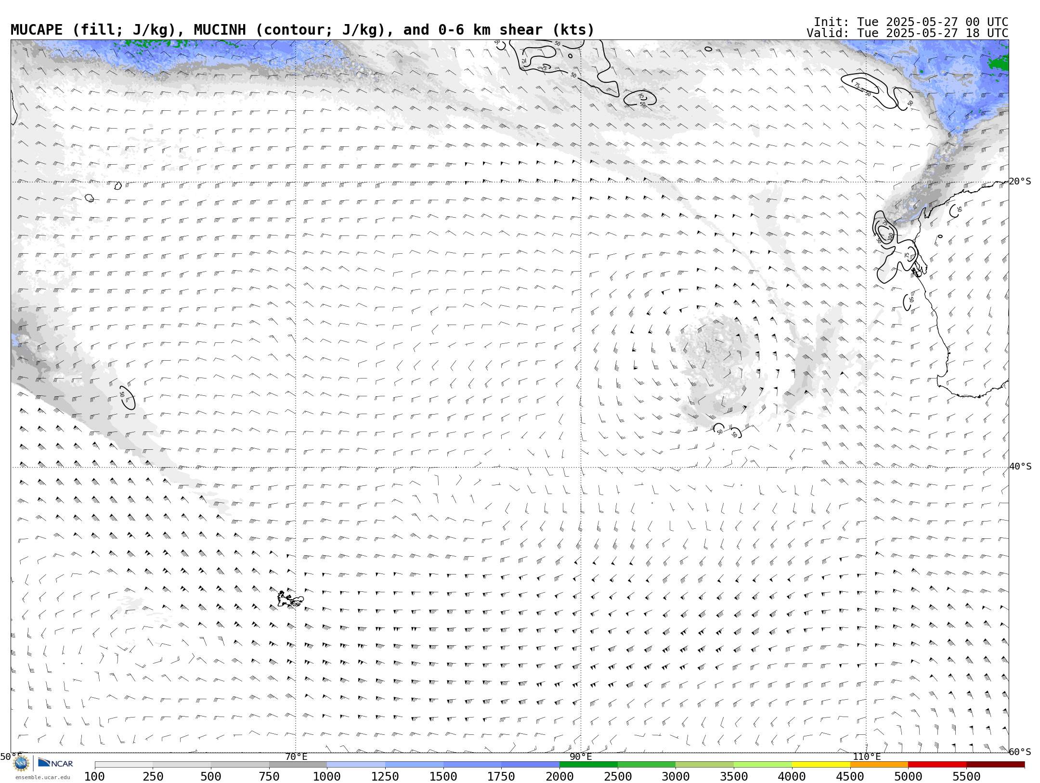
Task: Pick the 1250–1500 blue colorbar segment
Action: [414, 765]
